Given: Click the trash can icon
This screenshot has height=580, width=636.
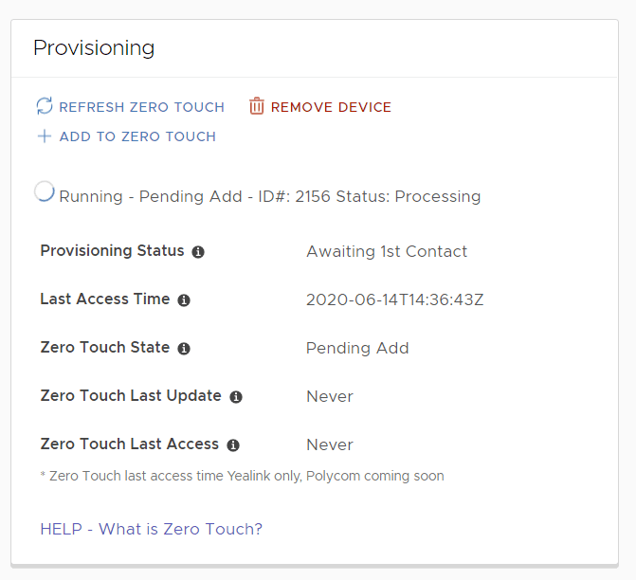Looking at the screenshot, I should pyautogui.click(x=257, y=106).
